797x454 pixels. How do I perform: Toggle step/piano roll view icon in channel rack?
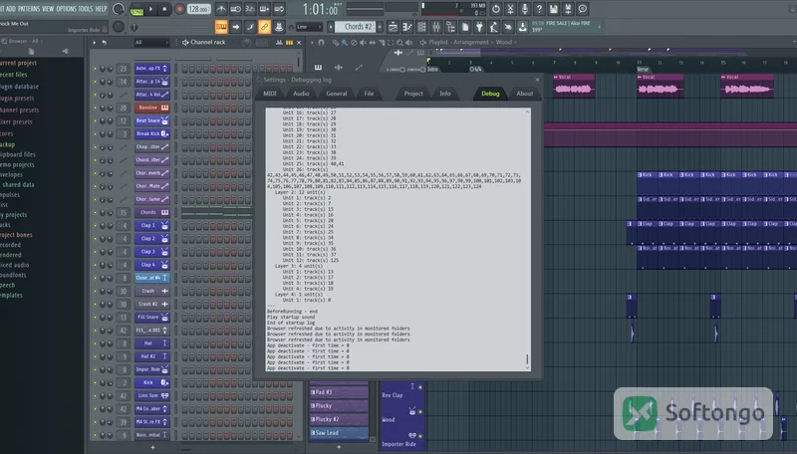pyautogui.click(x=289, y=43)
